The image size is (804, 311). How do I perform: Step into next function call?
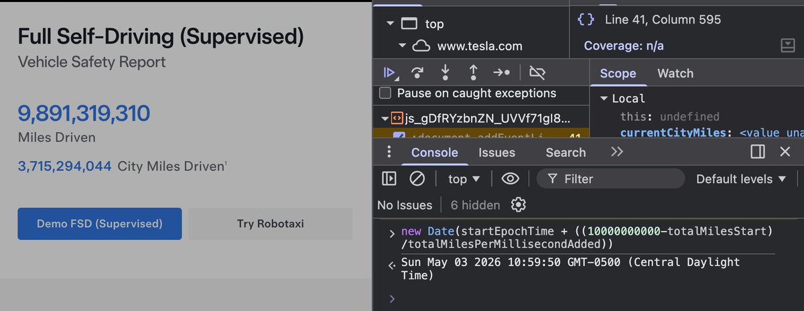[446, 72]
